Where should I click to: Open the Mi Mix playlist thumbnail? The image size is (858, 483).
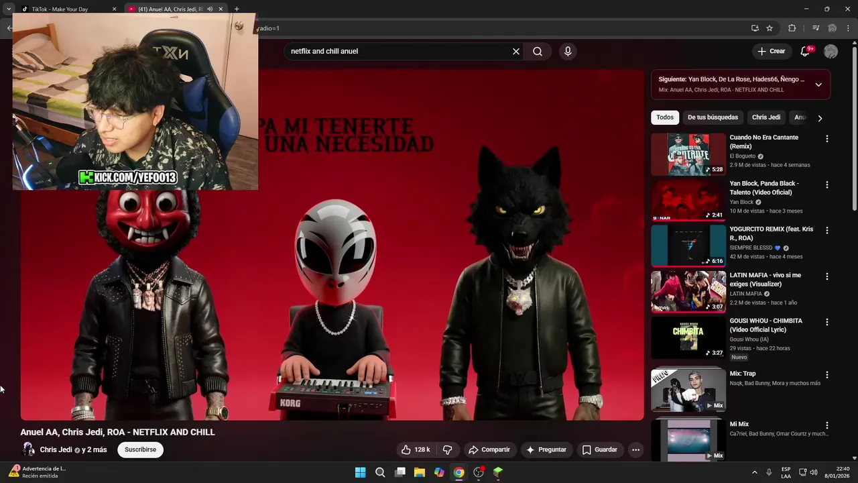point(688,440)
